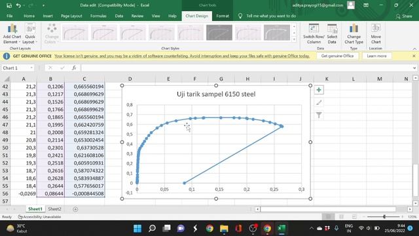Open the File tab

pos(10,16)
